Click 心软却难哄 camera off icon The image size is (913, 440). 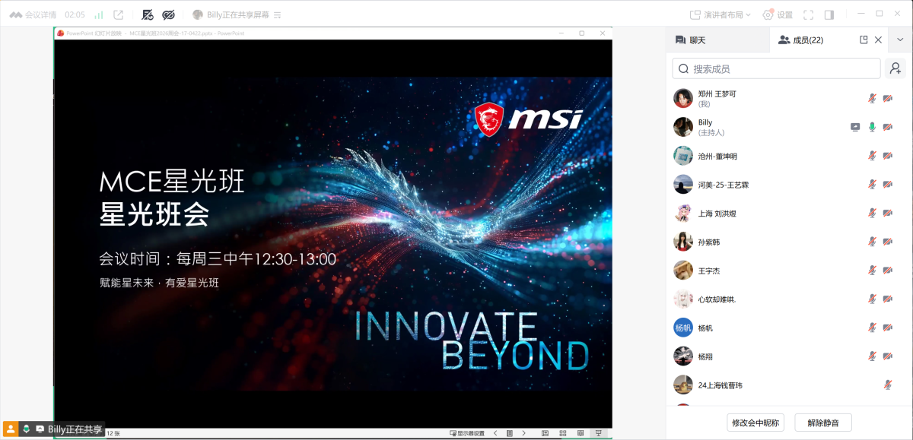(x=887, y=299)
